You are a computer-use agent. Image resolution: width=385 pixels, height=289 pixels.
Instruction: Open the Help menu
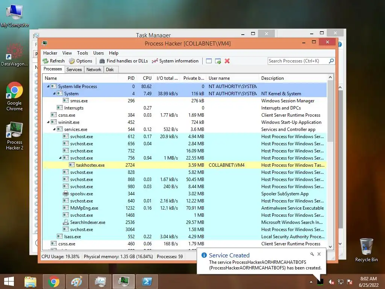pyautogui.click(x=114, y=53)
